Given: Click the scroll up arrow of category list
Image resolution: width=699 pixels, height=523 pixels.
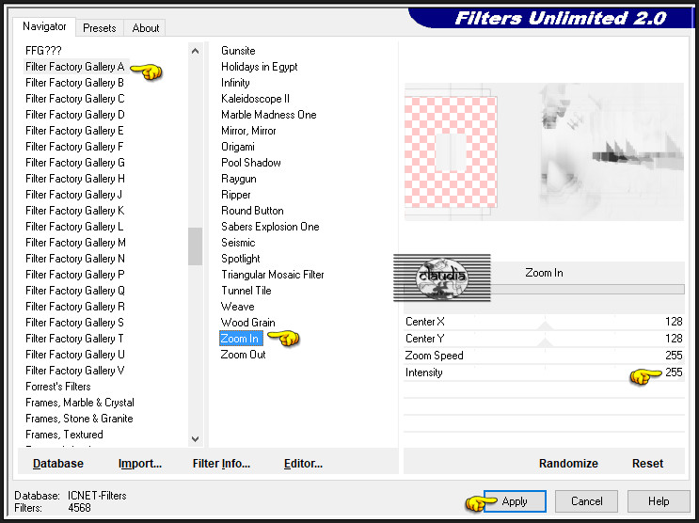Looking at the screenshot, I should [x=195, y=51].
